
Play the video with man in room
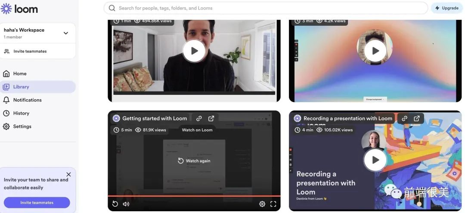(194, 51)
